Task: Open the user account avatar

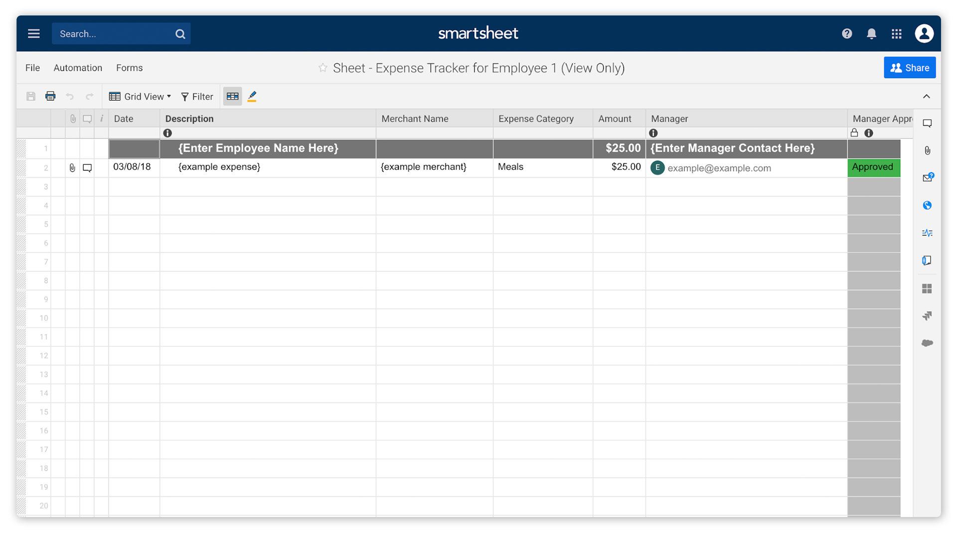Action: (x=924, y=33)
